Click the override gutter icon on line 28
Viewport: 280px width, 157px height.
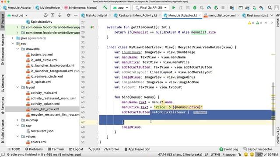click(x=92, y=27)
